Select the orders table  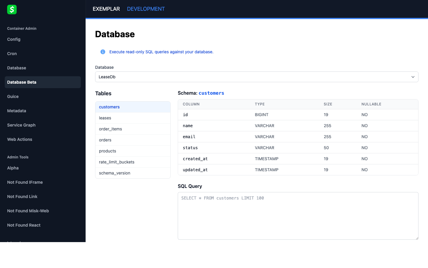click(133, 140)
